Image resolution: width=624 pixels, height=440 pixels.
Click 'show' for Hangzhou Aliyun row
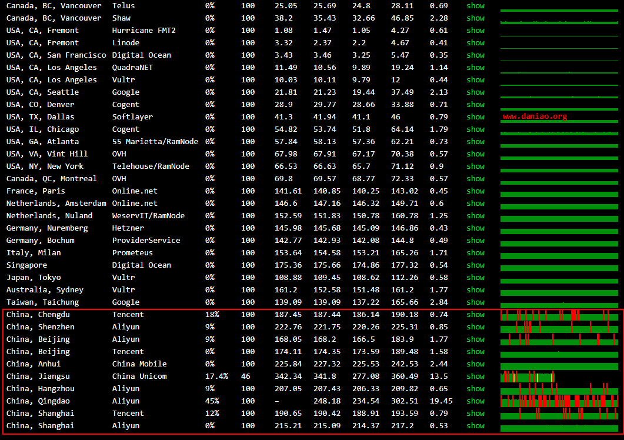point(475,389)
